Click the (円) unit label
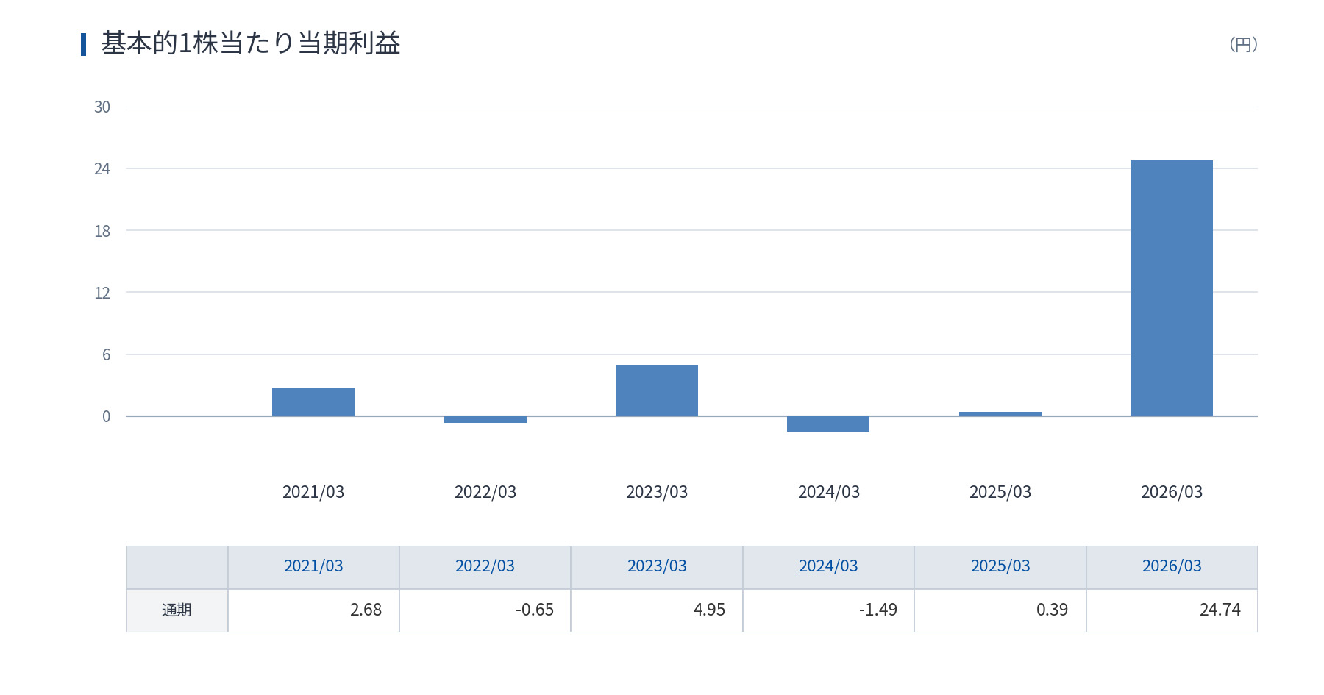The width and height of the screenshot is (1324, 695). click(1243, 44)
